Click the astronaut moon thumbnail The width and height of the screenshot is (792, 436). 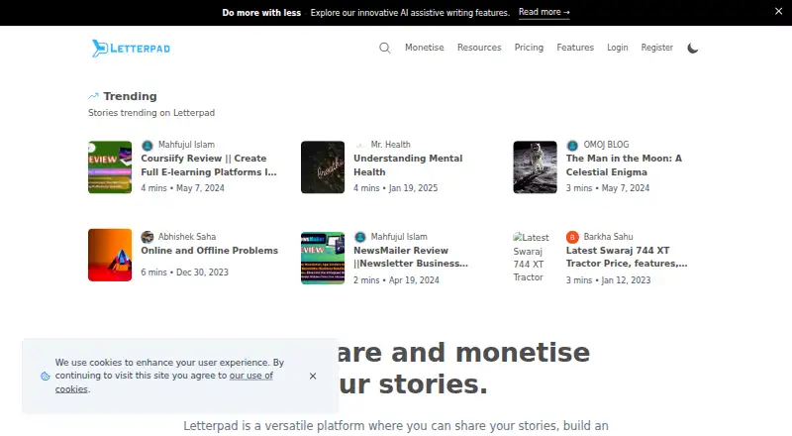click(535, 166)
